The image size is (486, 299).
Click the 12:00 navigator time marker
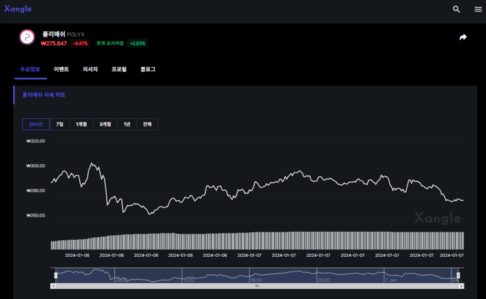[x=189, y=280]
